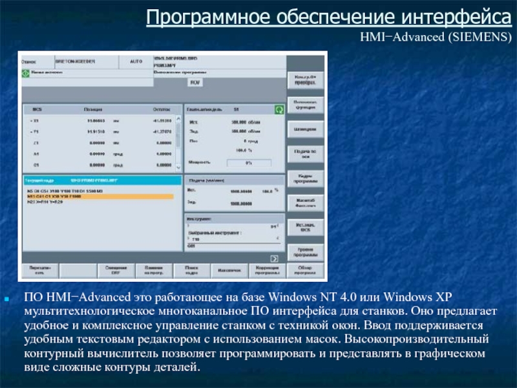Click the orange highlighted program block line
The width and height of the screenshot is (517, 388).
pyautogui.click(x=100, y=197)
